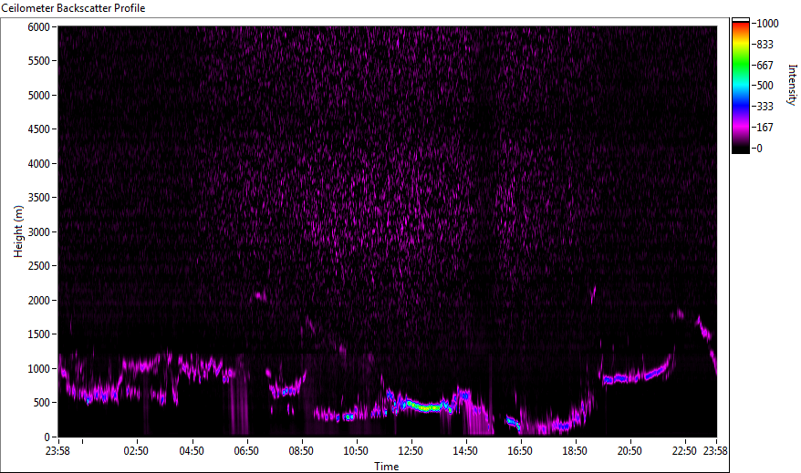Click the first 23:58 time label

pyautogui.click(x=57, y=451)
